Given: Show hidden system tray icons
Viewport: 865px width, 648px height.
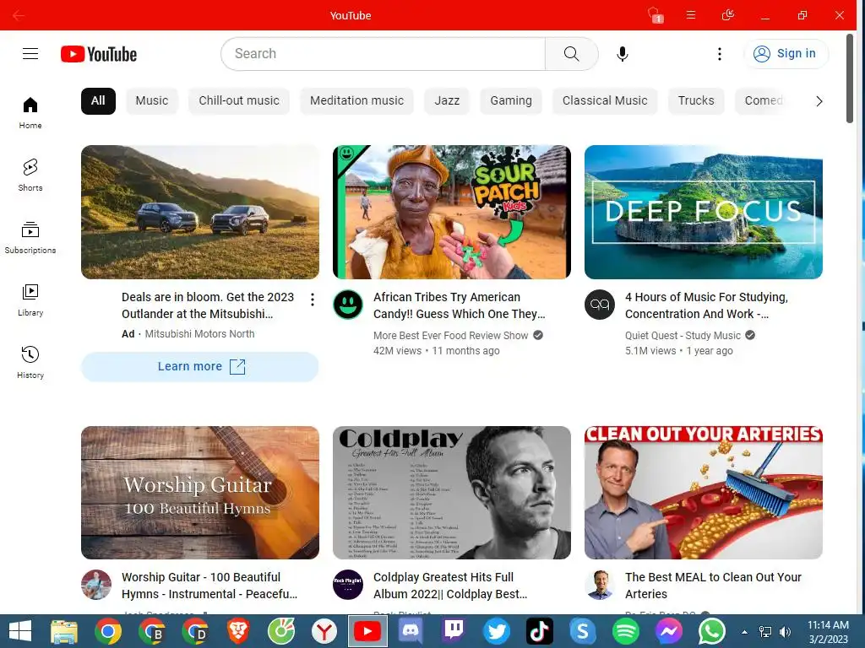Looking at the screenshot, I should pyautogui.click(x=744, y=632).
